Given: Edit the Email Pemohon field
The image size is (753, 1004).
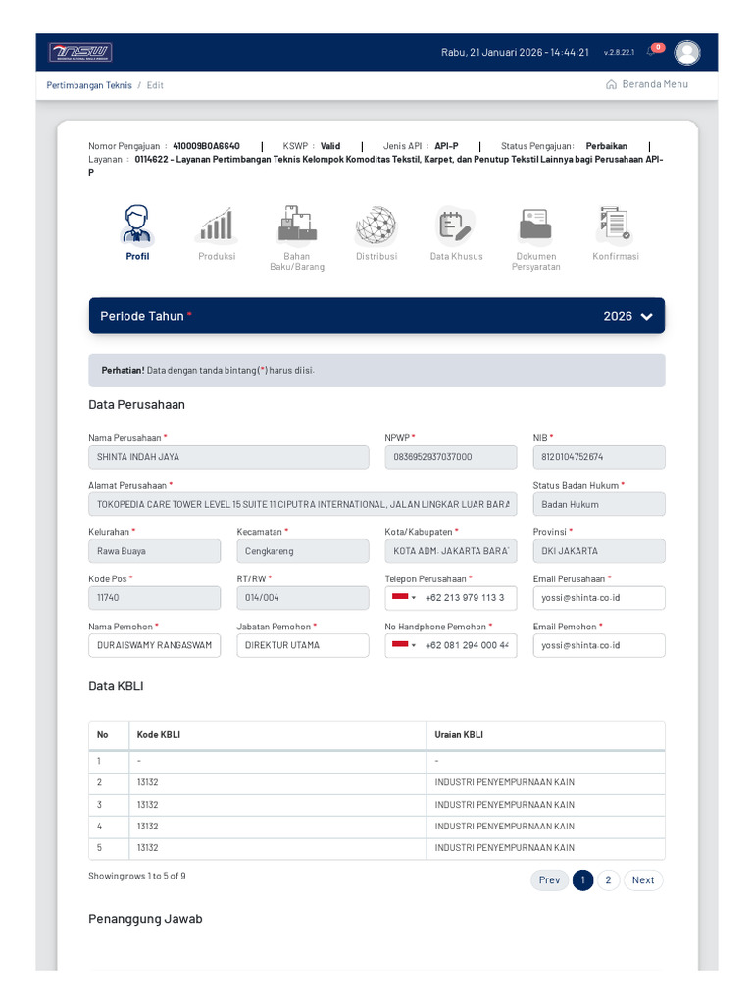Looking at the screenshot, I should 599,645.
